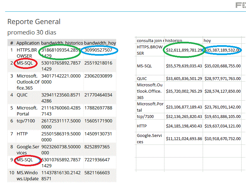Click Microsoft.Outlook.Office.365 cell in the spreadsheet

point(150,91)
